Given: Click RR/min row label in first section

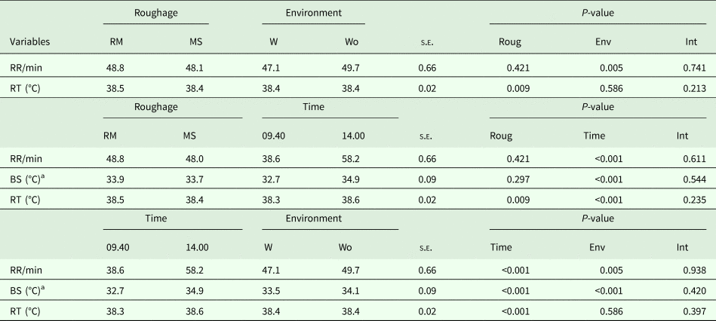Looking at the screenshot, I should click(x=26, y=68).
